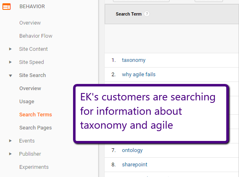Select the Search Terms report

[x=35, y=114]
